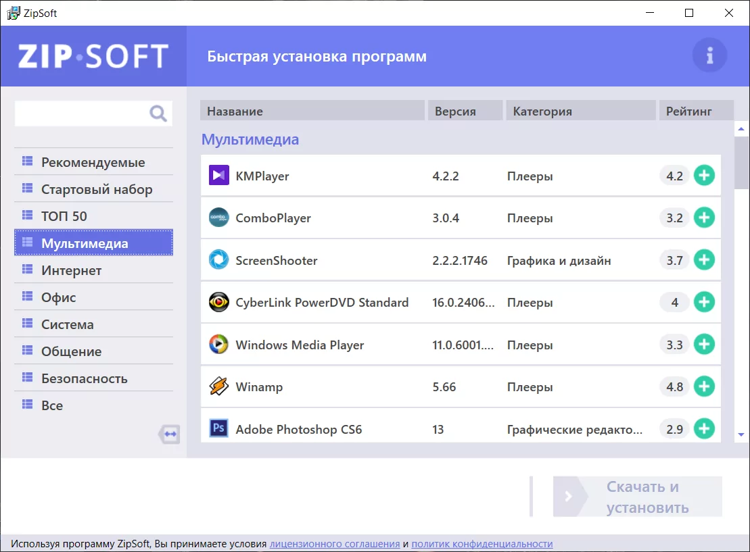Click the ComboPlayer app icon
750x552 pixels.
[219, 218]
